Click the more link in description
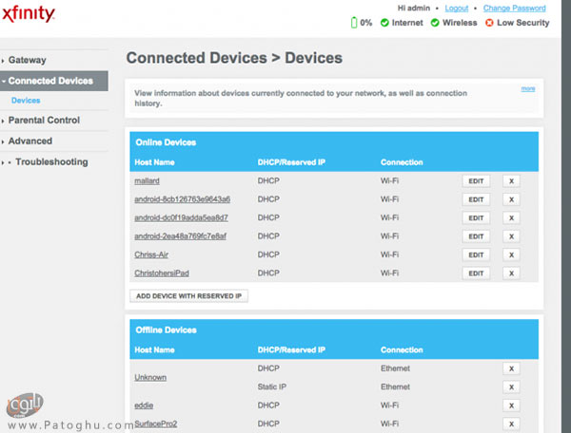The height and width of the screenshot is (433, 571). click(527, 89)
